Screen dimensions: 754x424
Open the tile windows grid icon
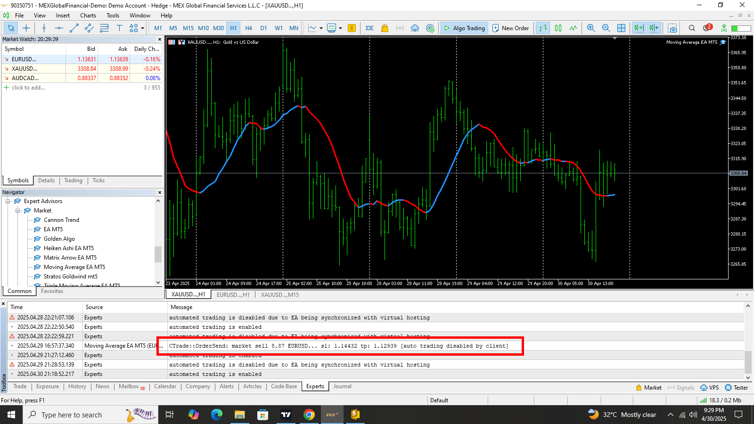pyautogui.click(x=622, y=28)
